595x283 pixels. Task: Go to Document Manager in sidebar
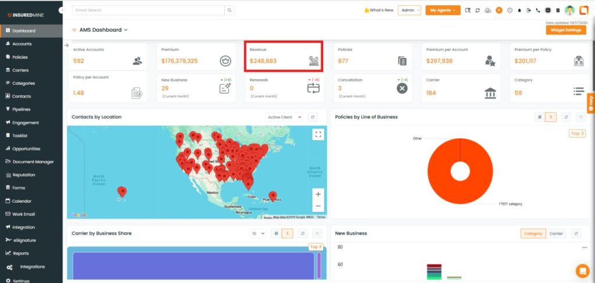33,162
